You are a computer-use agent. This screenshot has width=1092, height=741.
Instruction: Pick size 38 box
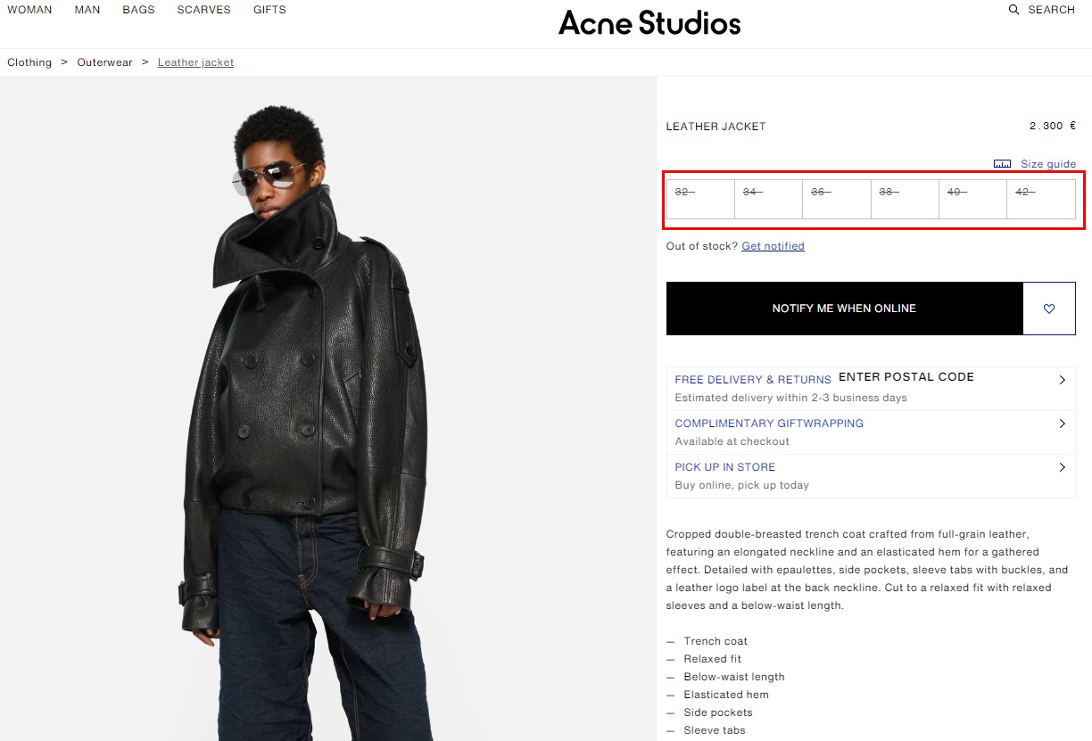[x=905, y=199]
